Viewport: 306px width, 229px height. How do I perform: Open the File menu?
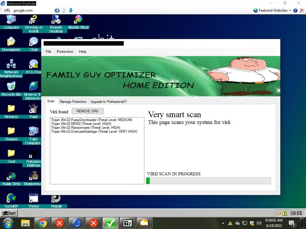48,52
